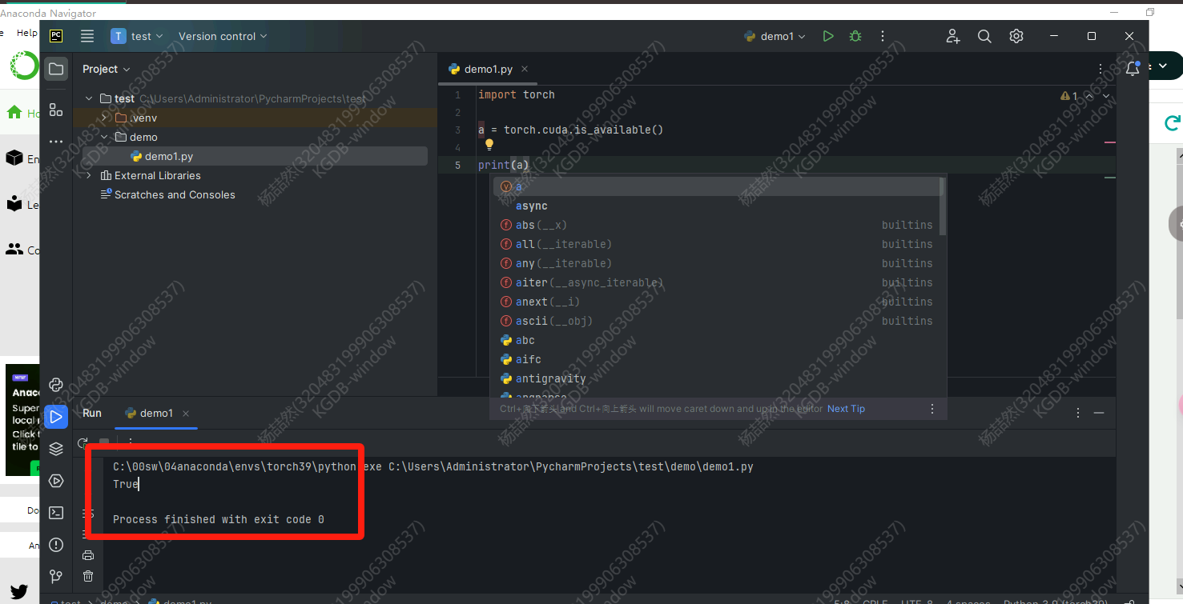Click the Next Tip link
The image size is (1183, 604).
click(846, 409)
